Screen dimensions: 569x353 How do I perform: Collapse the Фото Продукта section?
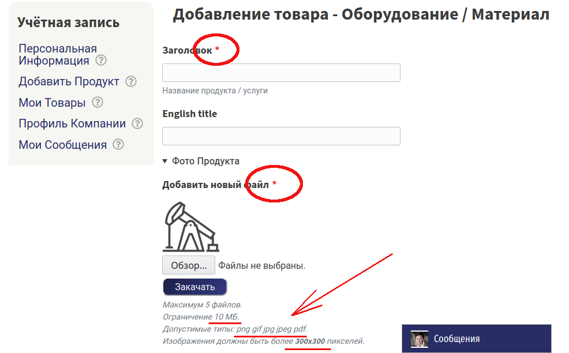tap(201, 161)
